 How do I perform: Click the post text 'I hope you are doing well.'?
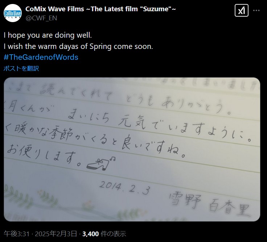coord(48,35)
